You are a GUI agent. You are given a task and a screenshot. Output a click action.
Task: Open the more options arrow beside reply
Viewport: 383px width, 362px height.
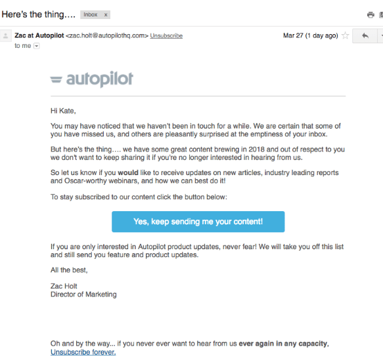381,36
